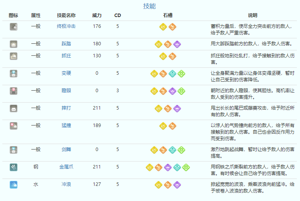The height and width of the screenshot is (201, 300).
Task: Open the 剑舞 skill link
Action: click(66, 149)
